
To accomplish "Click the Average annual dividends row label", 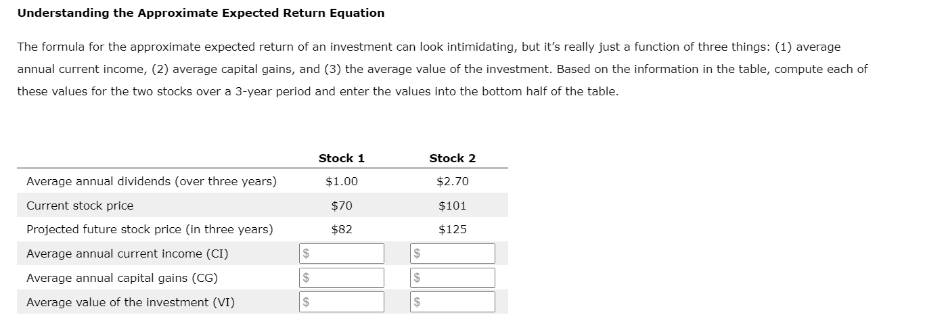I will point(152,181).
